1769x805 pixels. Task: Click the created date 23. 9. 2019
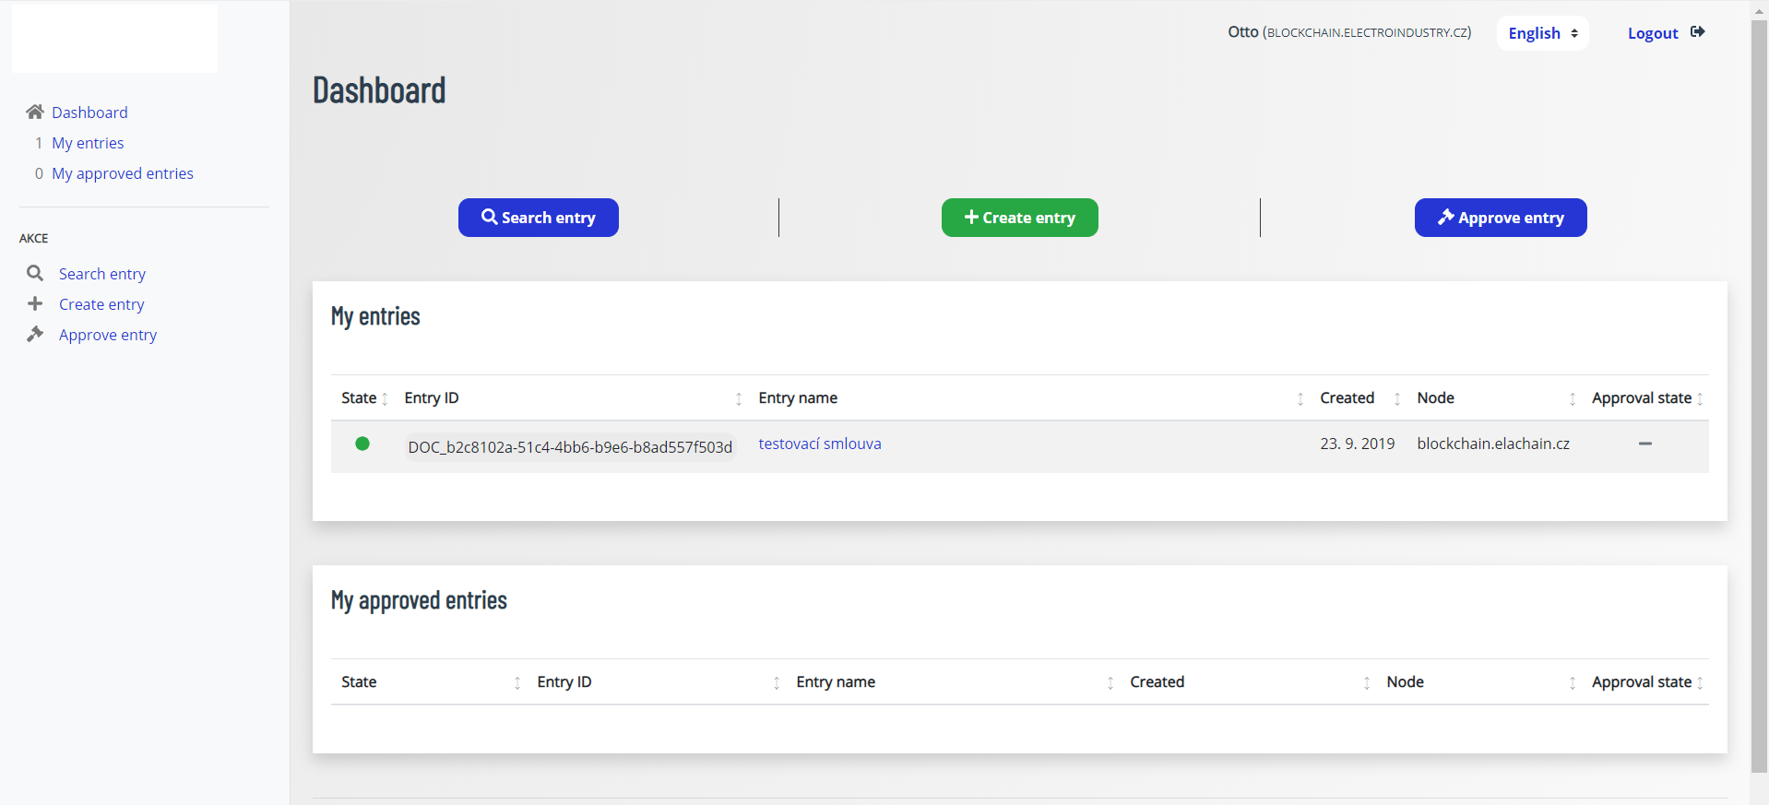pos(1358,444)
